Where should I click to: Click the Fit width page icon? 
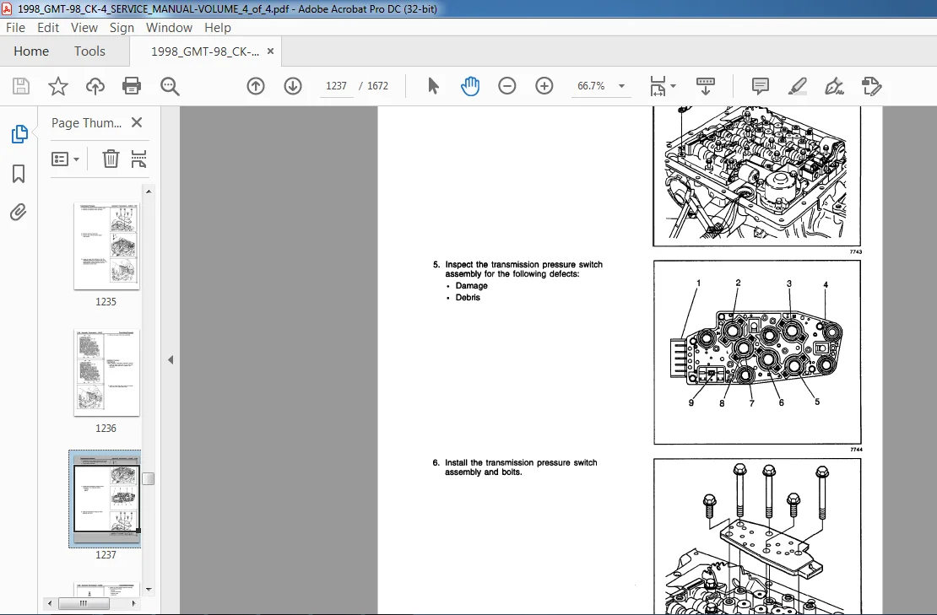tap(658, 86)
